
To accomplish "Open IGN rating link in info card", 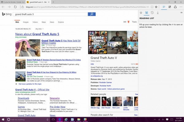I will [x=92, y=64].
